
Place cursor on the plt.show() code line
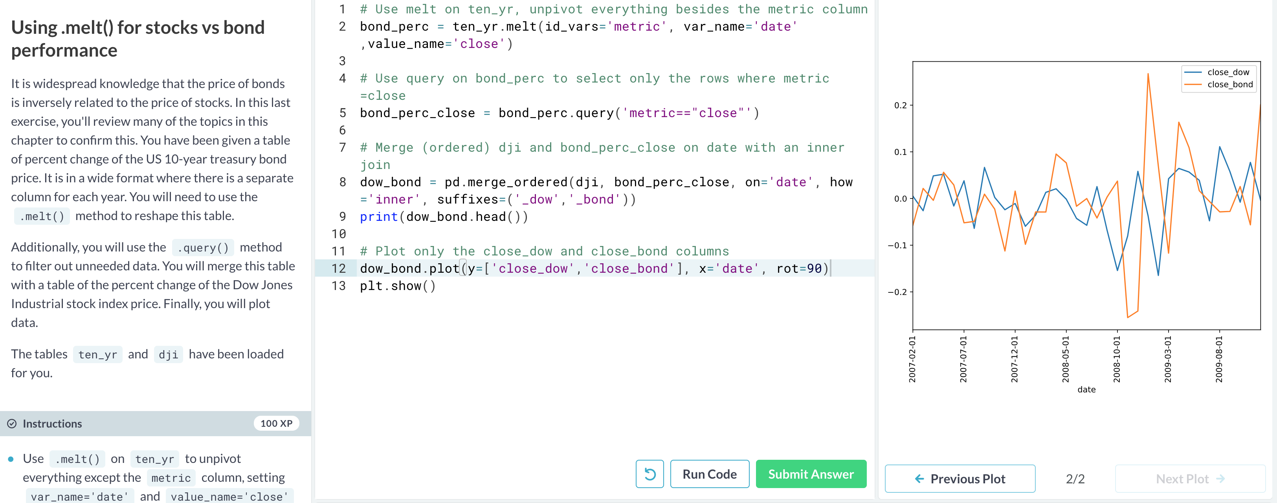398,286
